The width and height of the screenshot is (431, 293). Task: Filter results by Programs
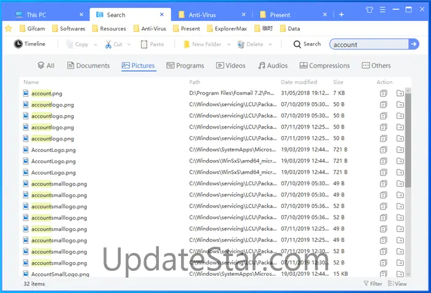(185, 66)
